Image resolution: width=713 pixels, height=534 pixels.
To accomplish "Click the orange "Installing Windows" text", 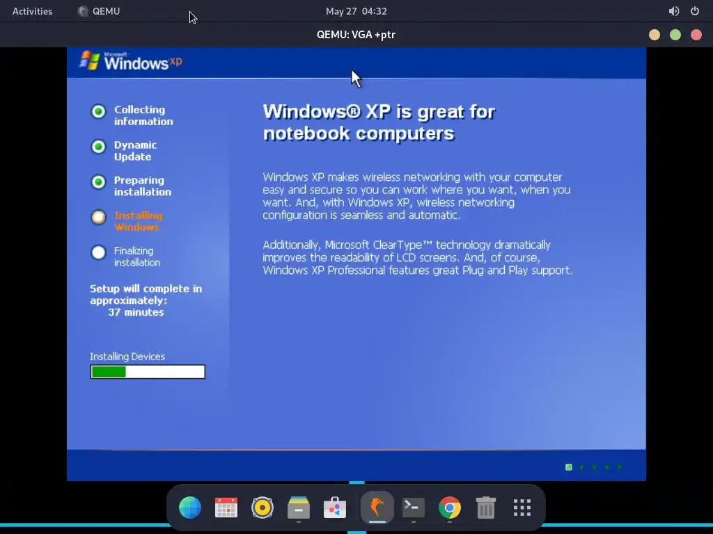I will 138,221.
